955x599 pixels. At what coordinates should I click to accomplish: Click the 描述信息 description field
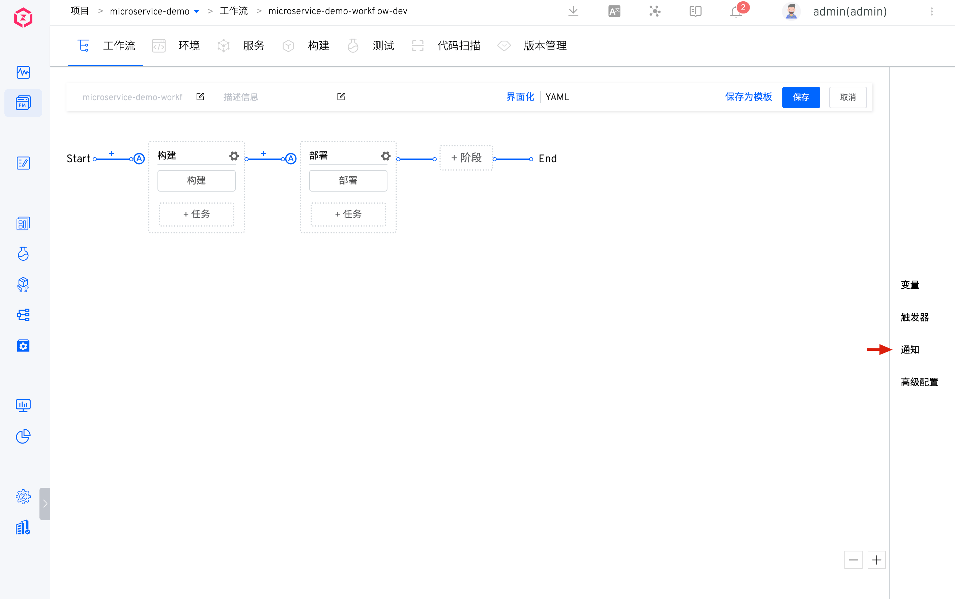(x=277, y=97)
